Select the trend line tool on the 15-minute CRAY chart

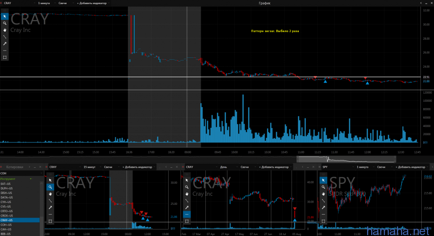(x=50, y=201)
